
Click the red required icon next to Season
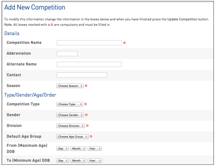86,86
